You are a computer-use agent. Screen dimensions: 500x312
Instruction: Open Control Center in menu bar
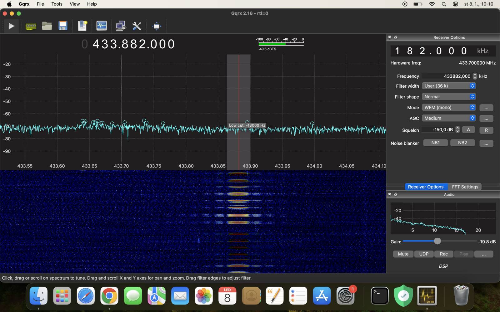pos(456,4)
